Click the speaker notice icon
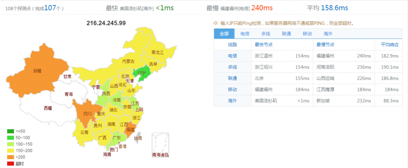408x168 pixels. click(216, 23)
